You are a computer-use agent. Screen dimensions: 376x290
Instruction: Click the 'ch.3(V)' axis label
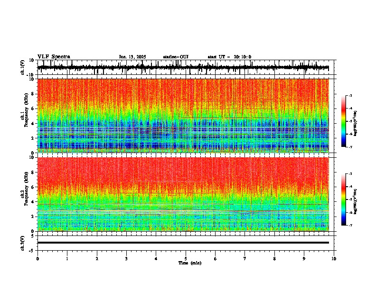tap(23, 243)
